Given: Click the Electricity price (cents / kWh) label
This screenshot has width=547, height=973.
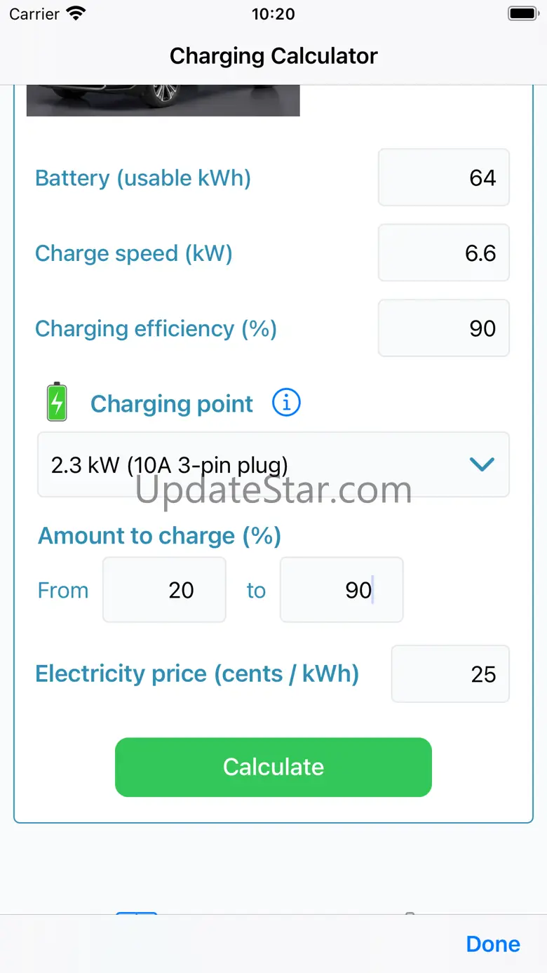Looking at the screenshot, I should coord(197,674).
